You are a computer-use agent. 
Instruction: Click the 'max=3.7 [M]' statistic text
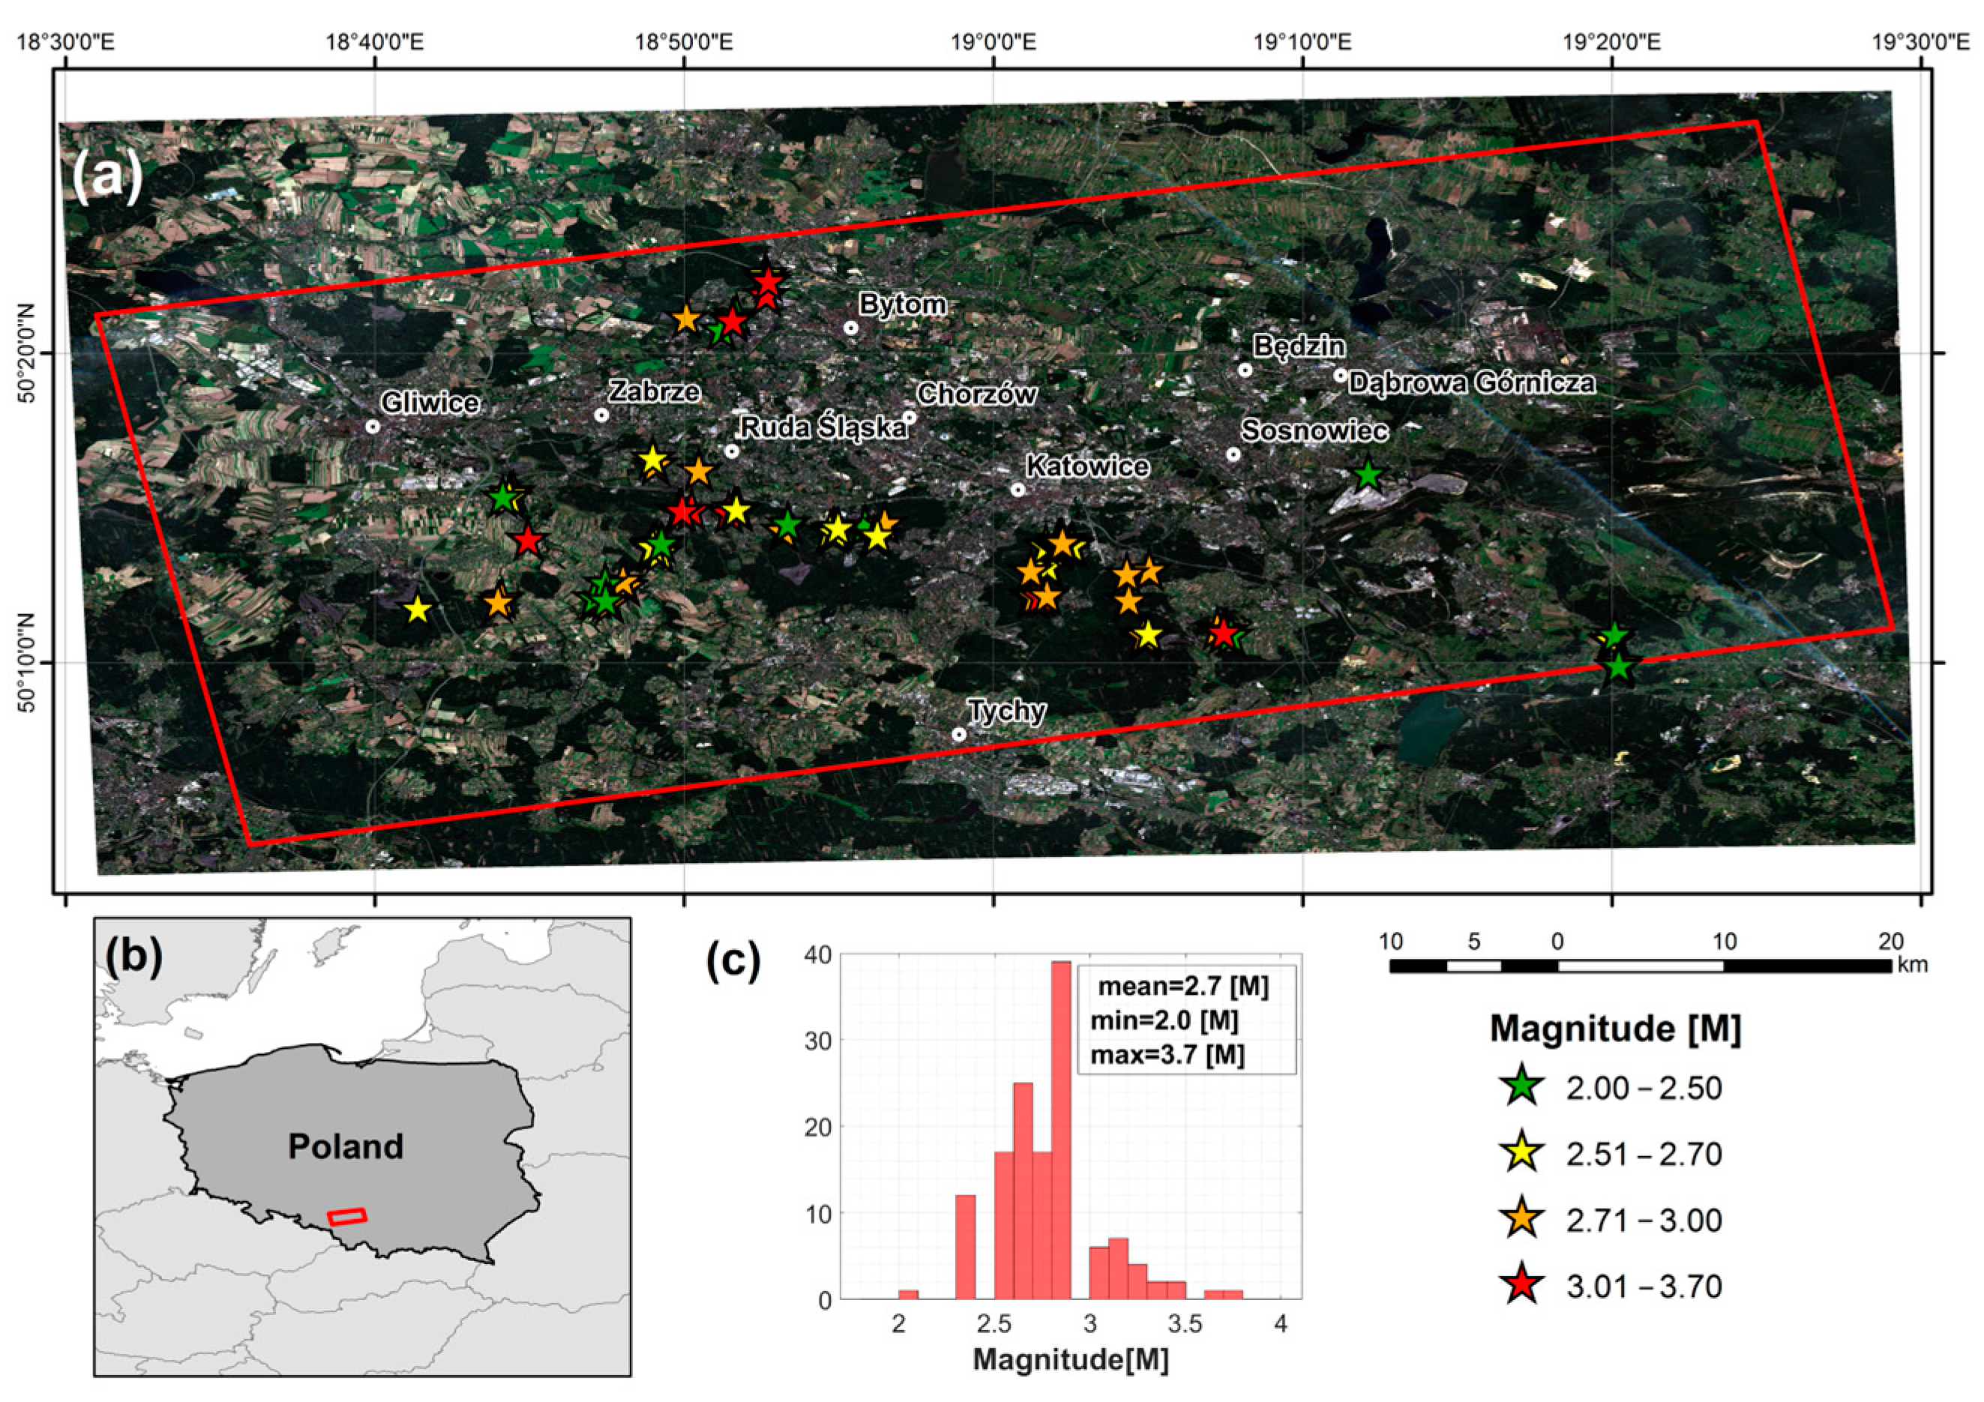pyautogui.click(x=1167, y=1055)
